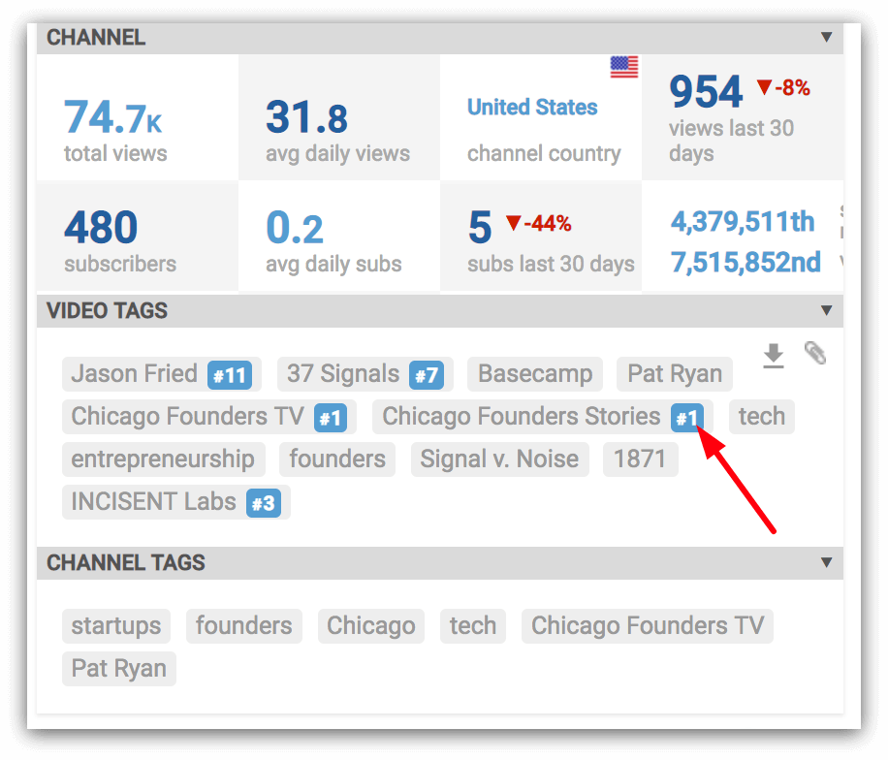Select the Pat Ryan channel tag

(119, 669)
